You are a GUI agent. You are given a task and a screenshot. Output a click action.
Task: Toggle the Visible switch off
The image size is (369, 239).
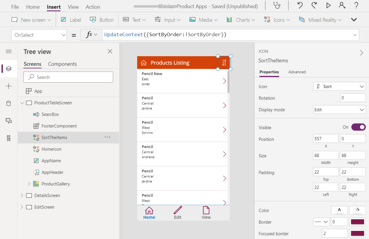(358, 127)
